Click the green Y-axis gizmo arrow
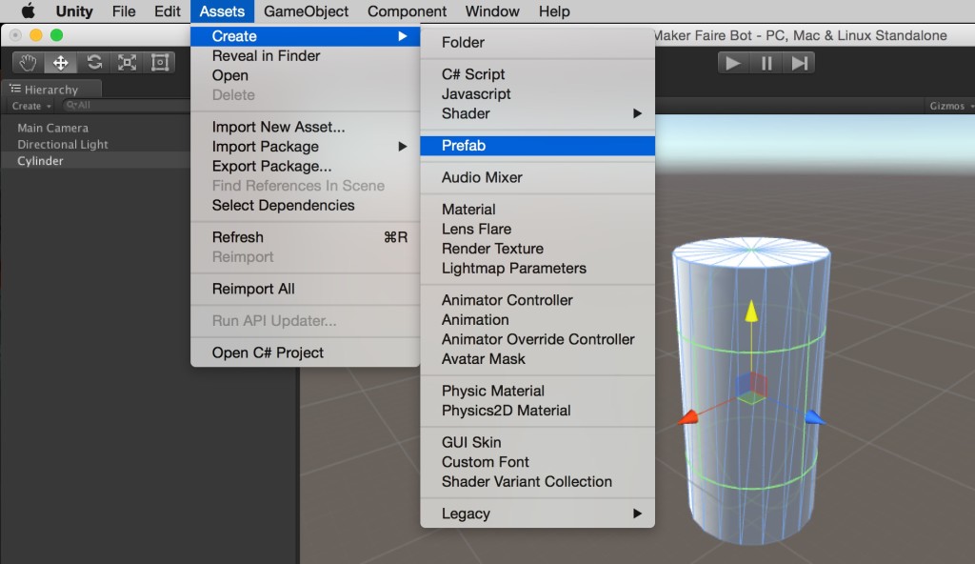The height and width of the screenshot is (564, 975). [751, 312]
